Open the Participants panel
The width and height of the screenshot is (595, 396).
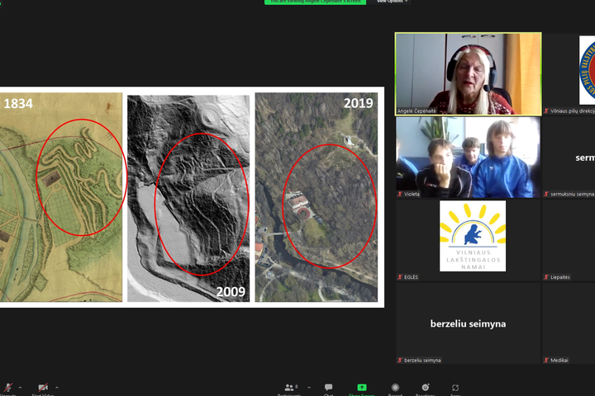point(289,389)
